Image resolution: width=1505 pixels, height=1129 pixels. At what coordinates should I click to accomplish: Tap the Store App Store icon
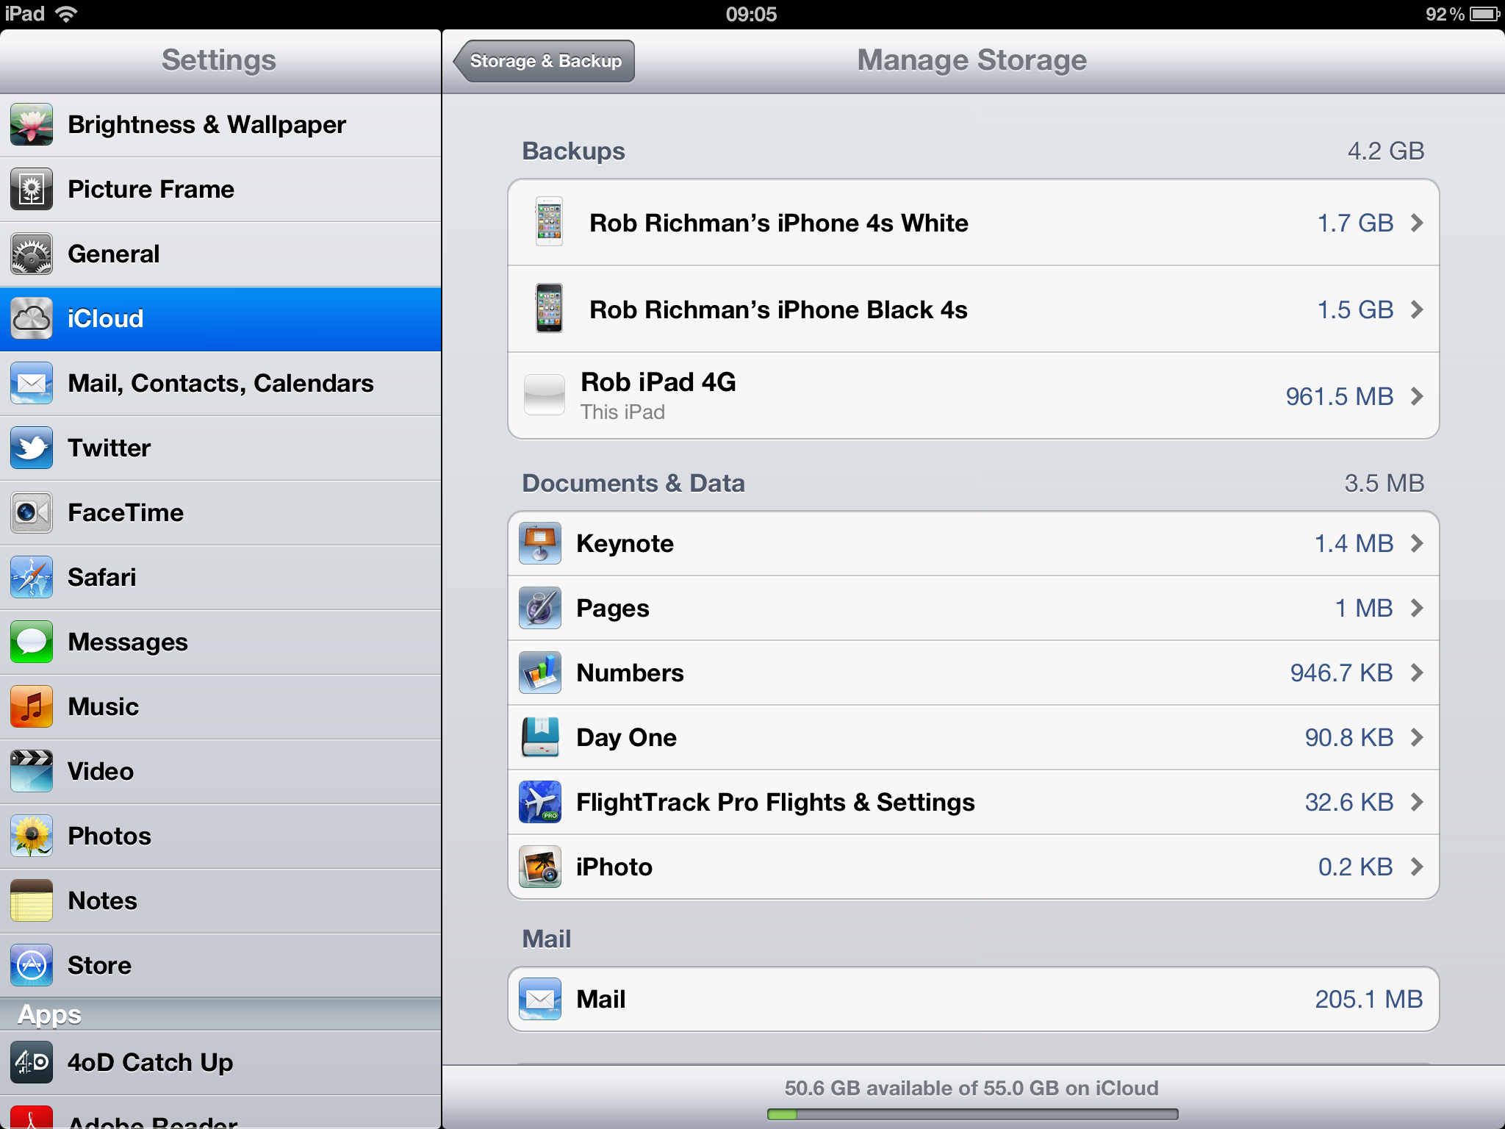pyautogui.click(x=32, y=965)
